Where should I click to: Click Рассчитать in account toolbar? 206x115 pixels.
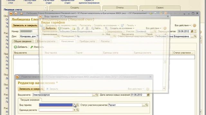(x=85, y=25)
